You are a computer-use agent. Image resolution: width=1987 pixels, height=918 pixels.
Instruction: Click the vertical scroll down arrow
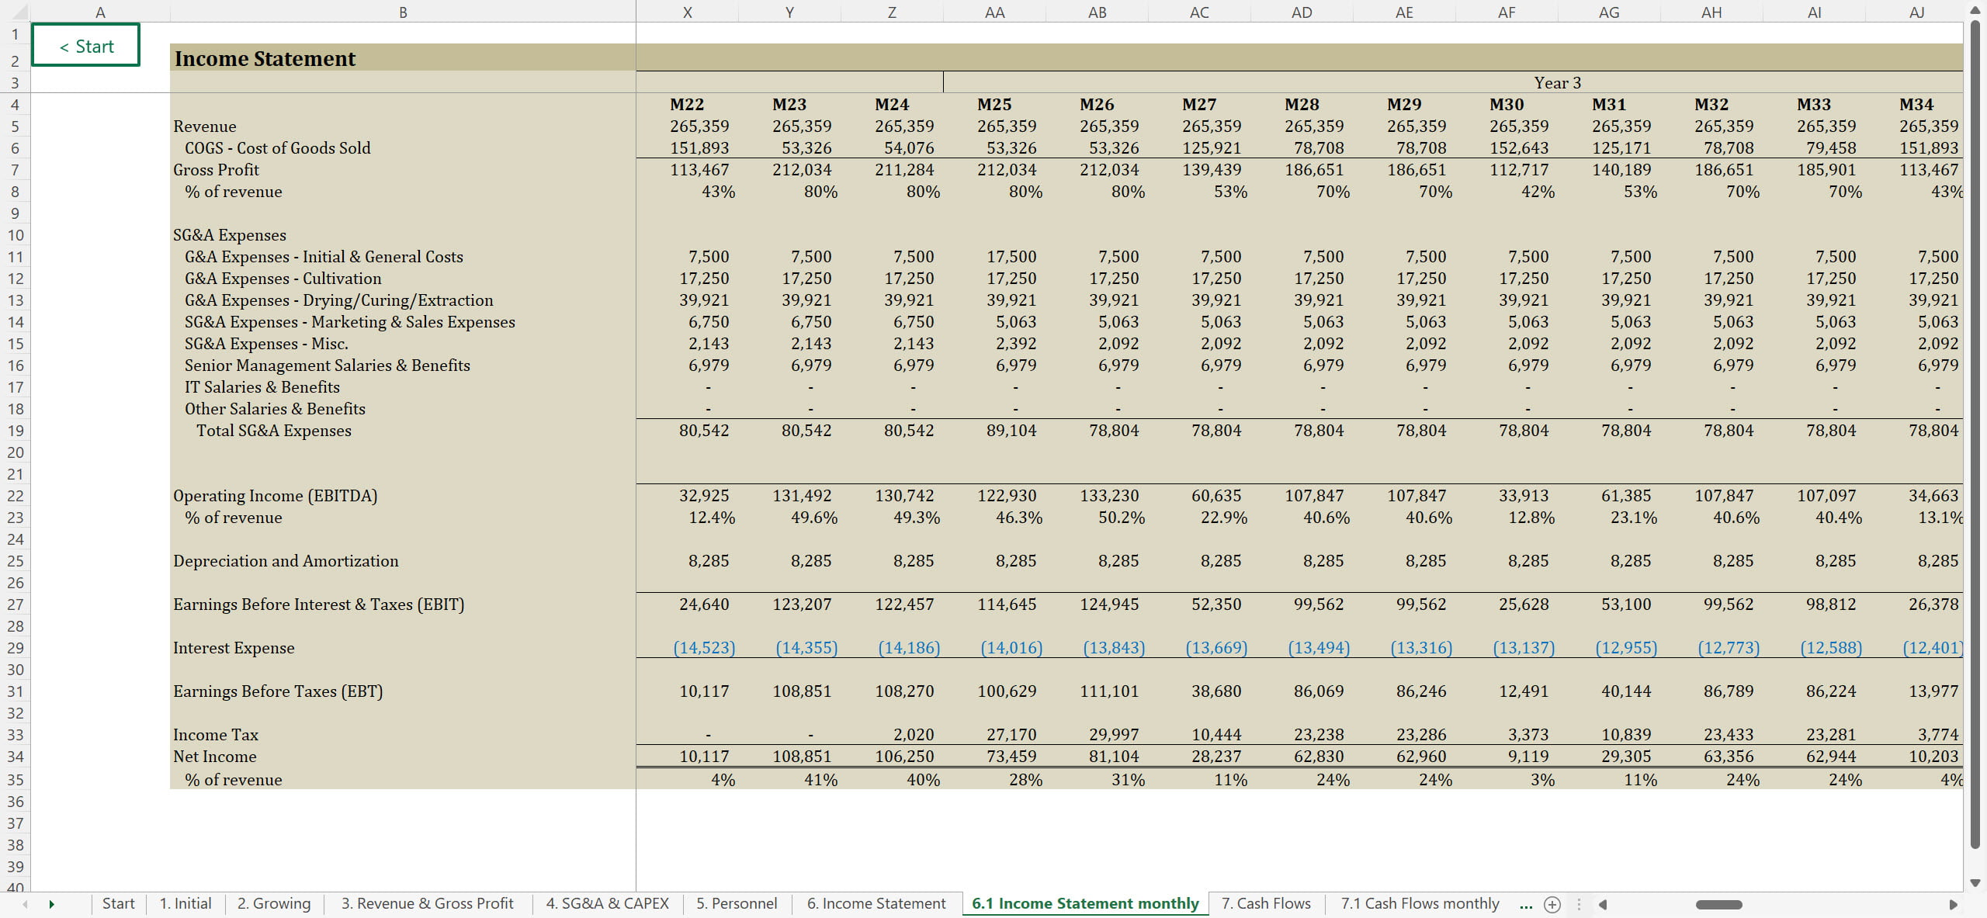coord(1975,883)
